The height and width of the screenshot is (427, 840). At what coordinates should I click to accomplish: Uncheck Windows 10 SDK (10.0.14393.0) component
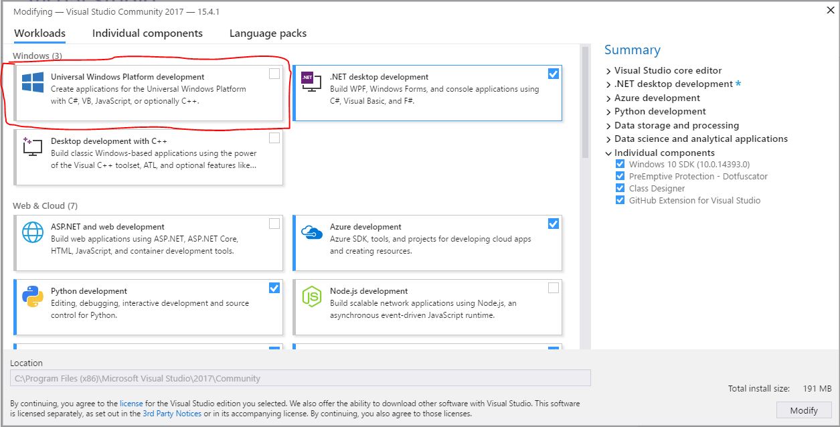(x=620, y=164)
